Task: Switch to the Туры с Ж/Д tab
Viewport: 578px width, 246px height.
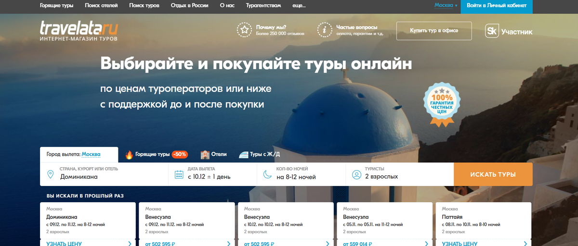Action: click(x=259, y=155)
